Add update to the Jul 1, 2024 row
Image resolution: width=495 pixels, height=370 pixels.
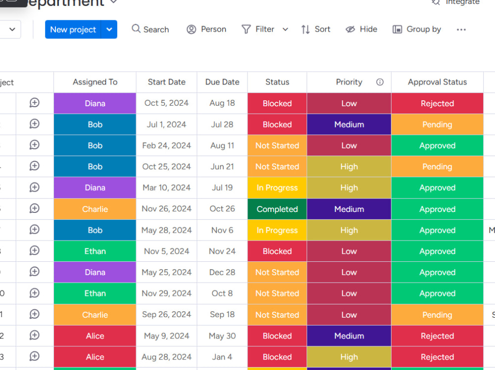pyautogui.click(x=35, y=124)
